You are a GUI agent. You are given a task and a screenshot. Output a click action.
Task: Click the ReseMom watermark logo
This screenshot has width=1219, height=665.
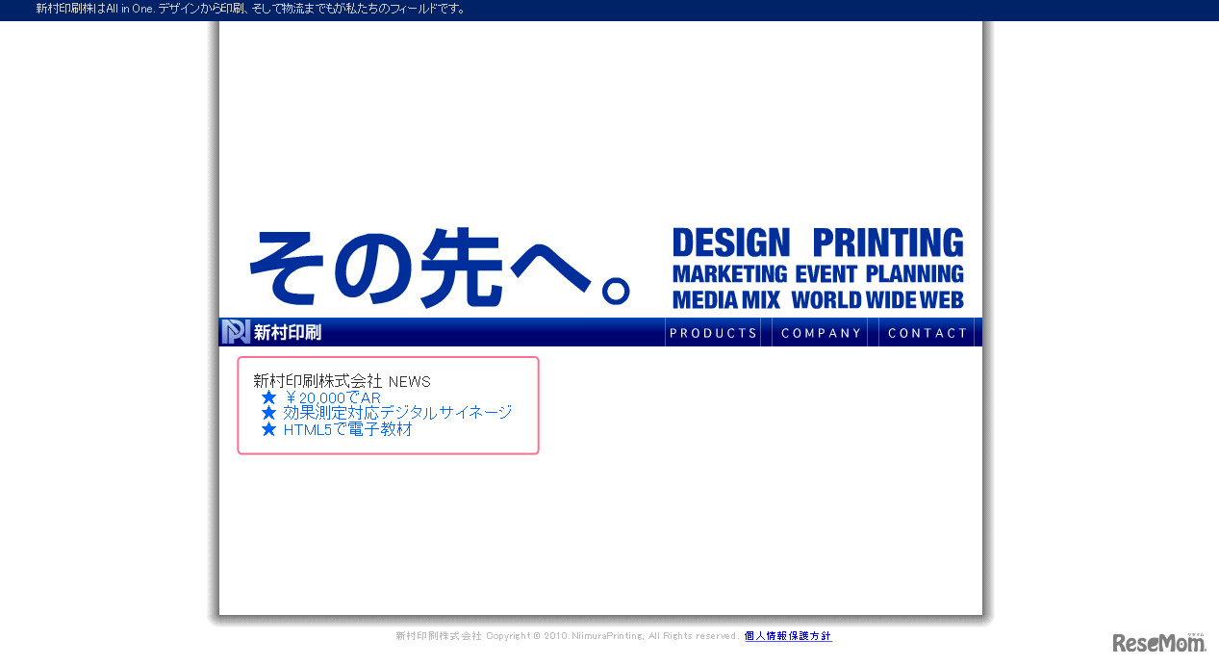coord(1158,643)
